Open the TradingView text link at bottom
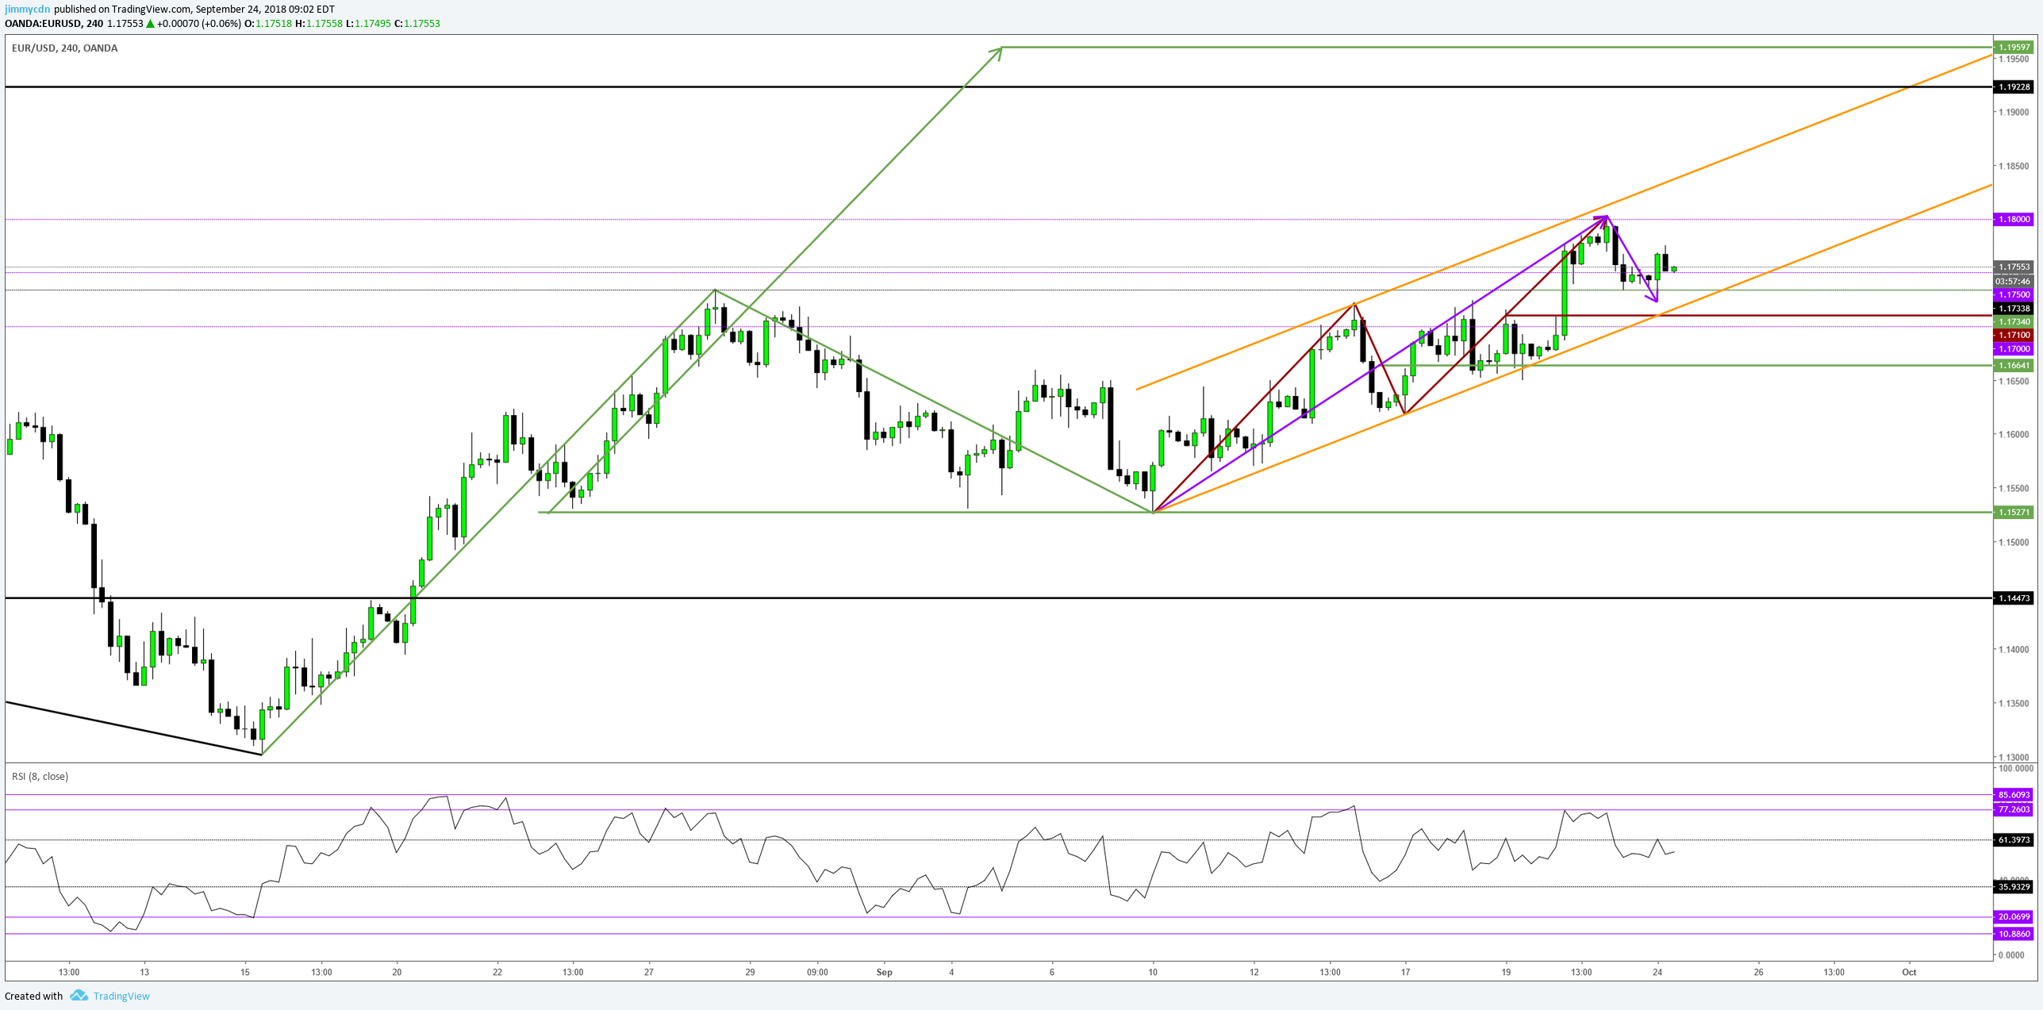This screenshot has width=2043, height=1010. [121, 996]
